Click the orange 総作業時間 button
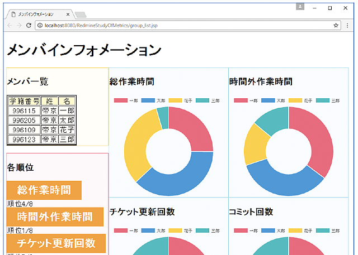Viewport: 358px width, 255px height. [x=44, y=190]
